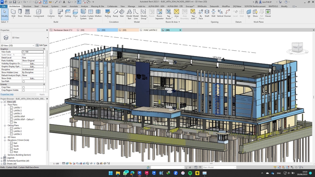The image size is (315, 177).
Task: Select the Window tool
Action: 28,13
